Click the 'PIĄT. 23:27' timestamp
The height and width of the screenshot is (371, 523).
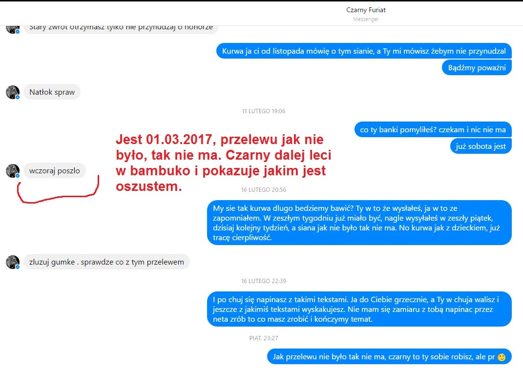tap(264, 338)
